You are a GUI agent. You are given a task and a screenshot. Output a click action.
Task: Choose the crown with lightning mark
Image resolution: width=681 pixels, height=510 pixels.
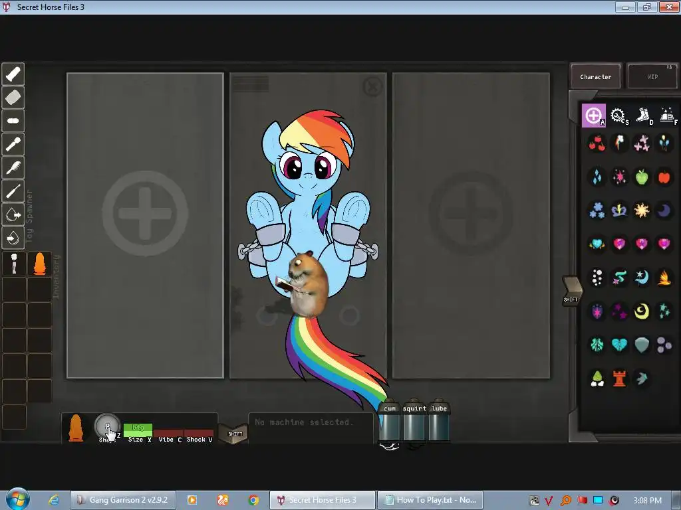[619, 211]
